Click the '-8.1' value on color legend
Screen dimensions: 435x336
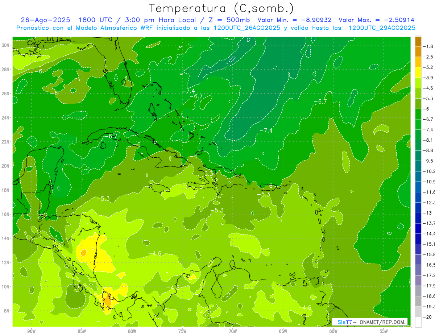(428, 140)
